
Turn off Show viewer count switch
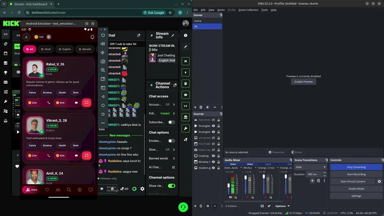(172, 186)
